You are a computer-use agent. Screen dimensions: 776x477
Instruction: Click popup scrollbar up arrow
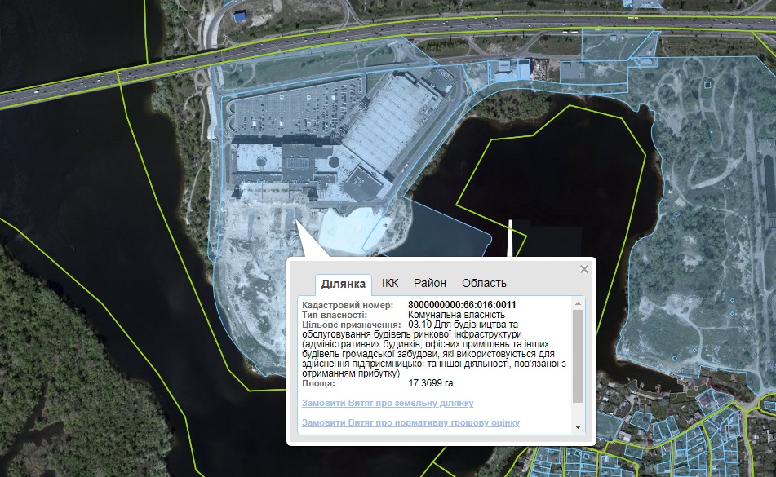pos(579,303)
